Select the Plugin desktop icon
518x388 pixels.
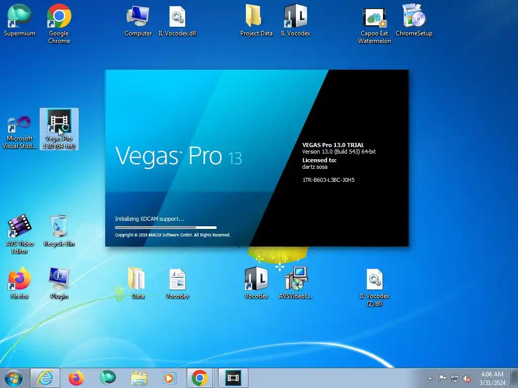(x=59, y=283)
